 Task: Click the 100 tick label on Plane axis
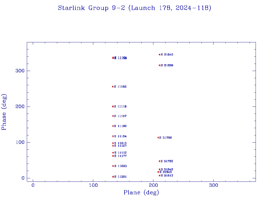click(x=93, y=185)
